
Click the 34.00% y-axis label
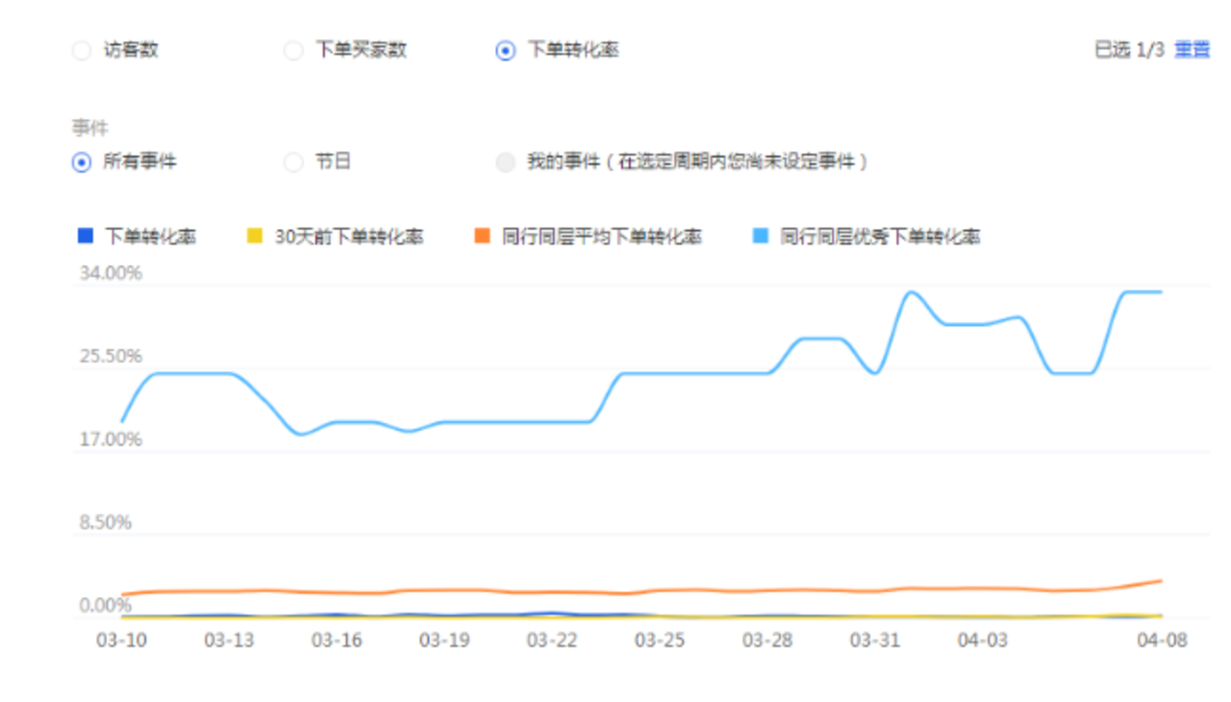[111, 273]
